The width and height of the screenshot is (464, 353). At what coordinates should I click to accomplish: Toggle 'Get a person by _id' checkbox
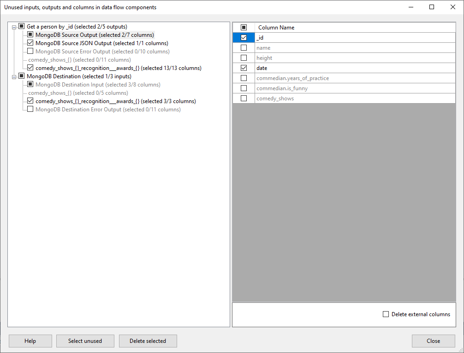[21, 26]
